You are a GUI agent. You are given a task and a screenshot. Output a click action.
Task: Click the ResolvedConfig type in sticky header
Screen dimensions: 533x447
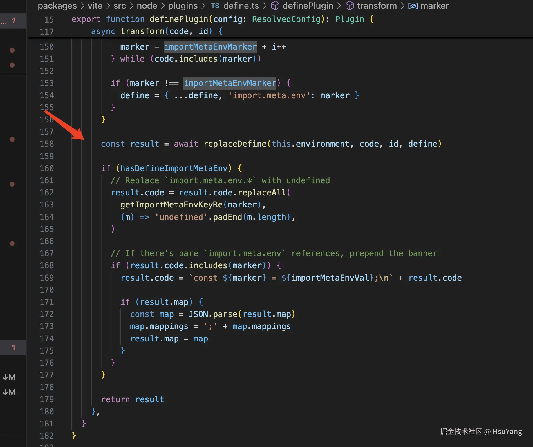point(286,19)
